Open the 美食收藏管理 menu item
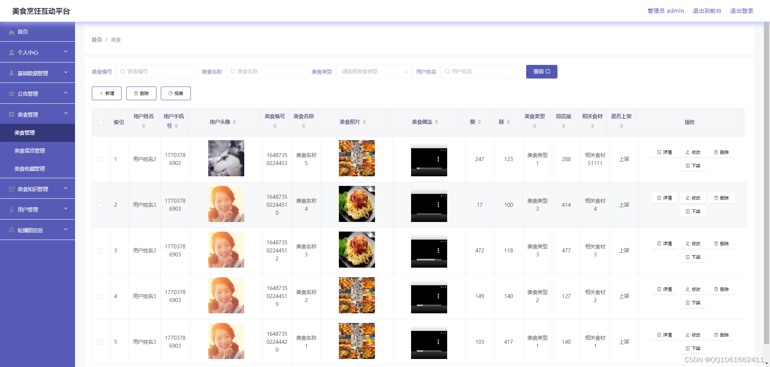Viewport: 770px width, 367px height. click(x=29, y=169)
